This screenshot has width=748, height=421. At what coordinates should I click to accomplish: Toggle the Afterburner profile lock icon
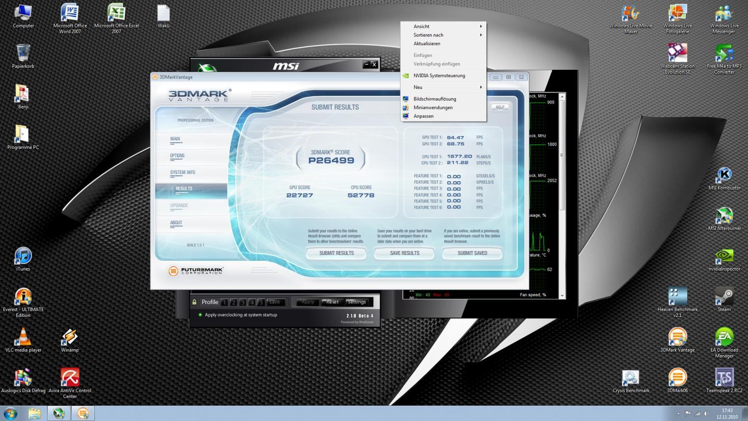[194, 302]
